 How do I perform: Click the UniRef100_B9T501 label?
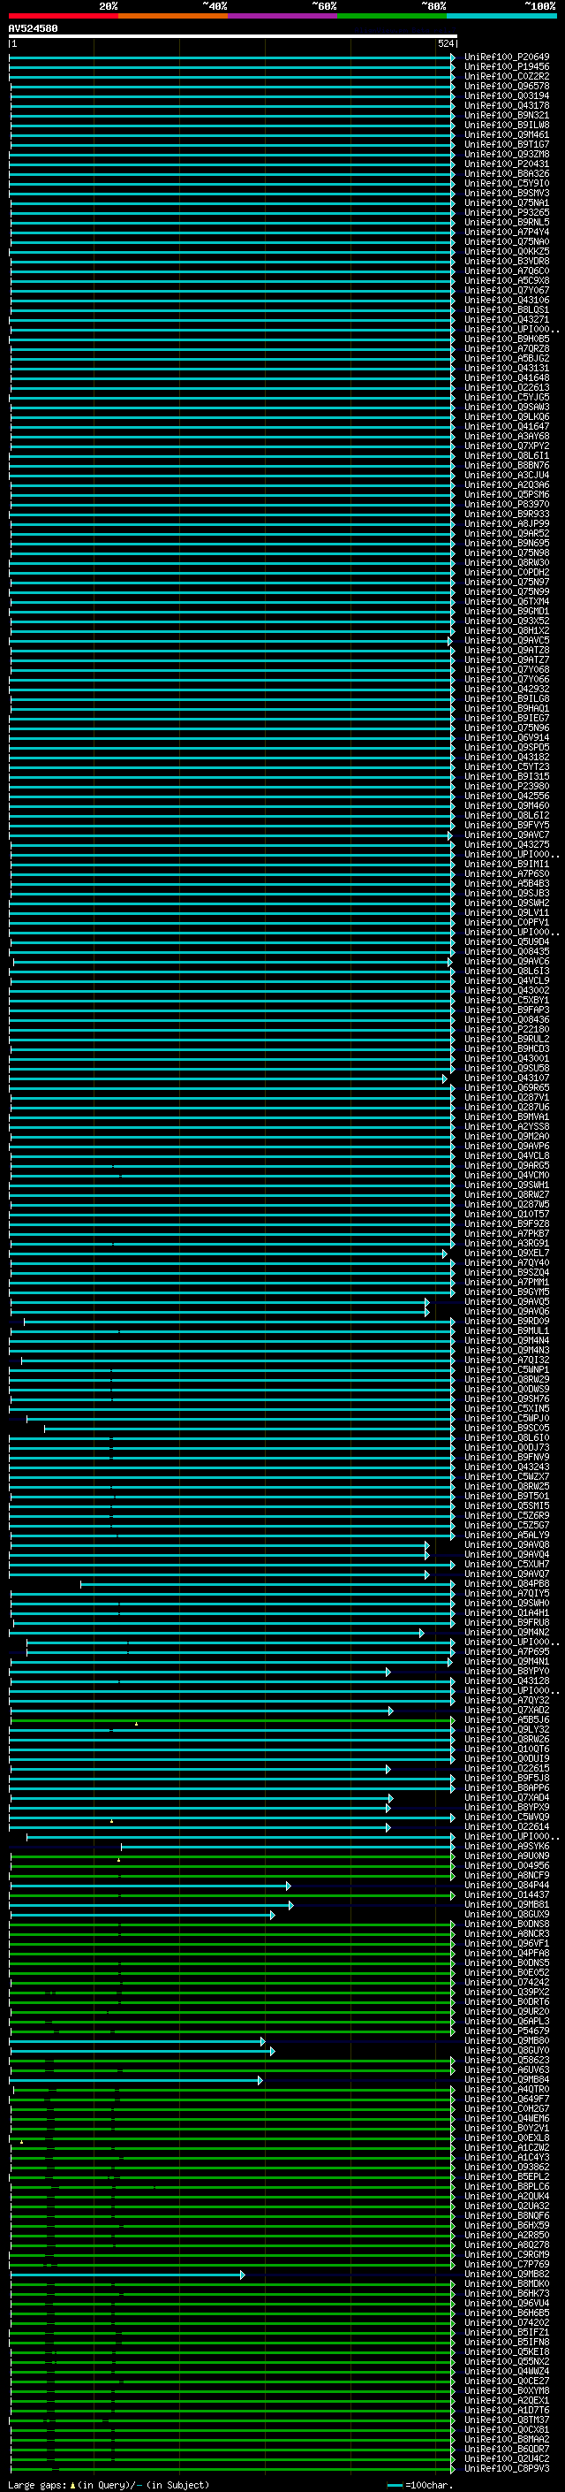pos(507,1497)
